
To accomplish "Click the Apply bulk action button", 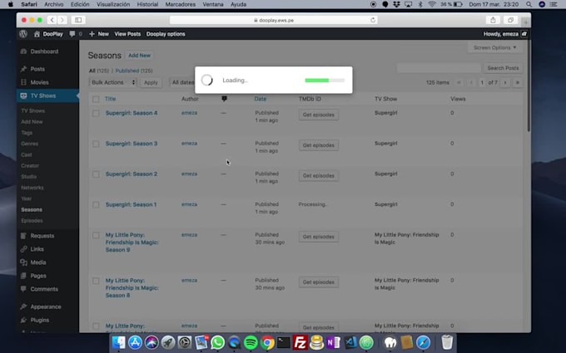I will pyautogui.click(x=151, y=82).
